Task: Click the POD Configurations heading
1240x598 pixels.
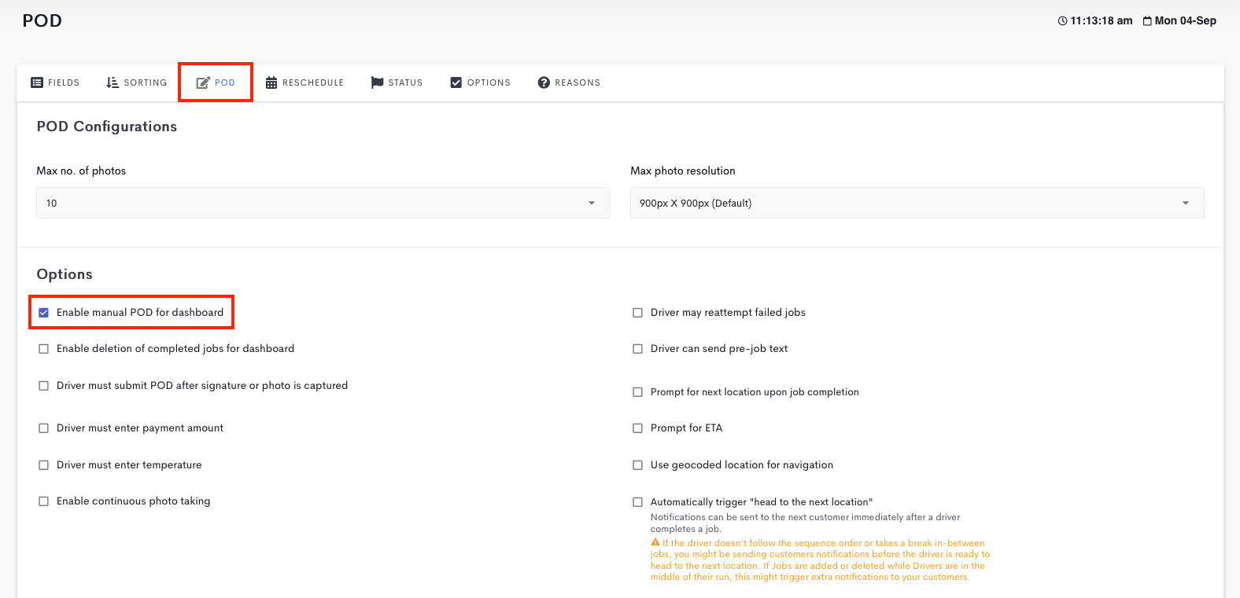Action: 107,127
